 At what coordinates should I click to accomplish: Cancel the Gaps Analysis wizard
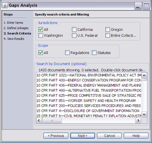(x=109, y=136)
